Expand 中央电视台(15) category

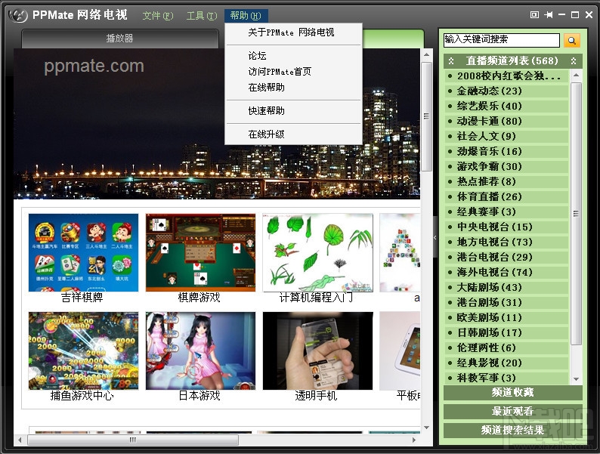[506, 227]
